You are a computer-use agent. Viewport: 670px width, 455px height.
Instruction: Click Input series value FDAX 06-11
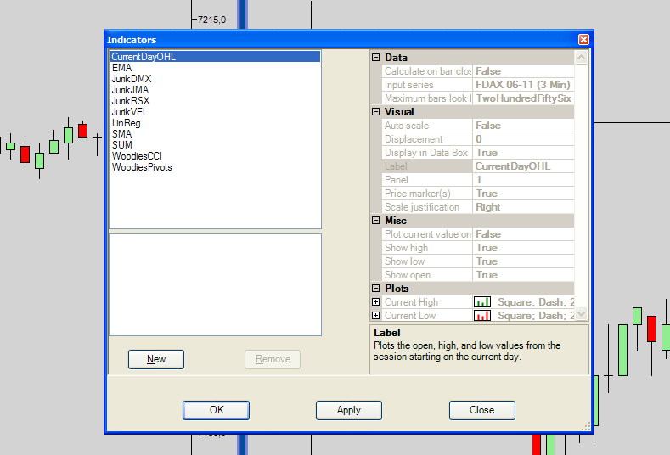pos(523,85)
